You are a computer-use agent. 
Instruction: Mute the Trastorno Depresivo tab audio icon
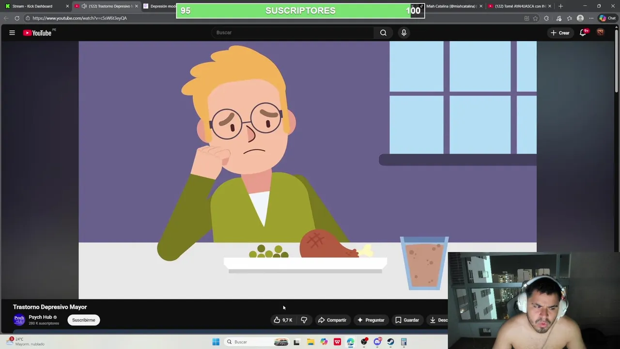point(84,6)
